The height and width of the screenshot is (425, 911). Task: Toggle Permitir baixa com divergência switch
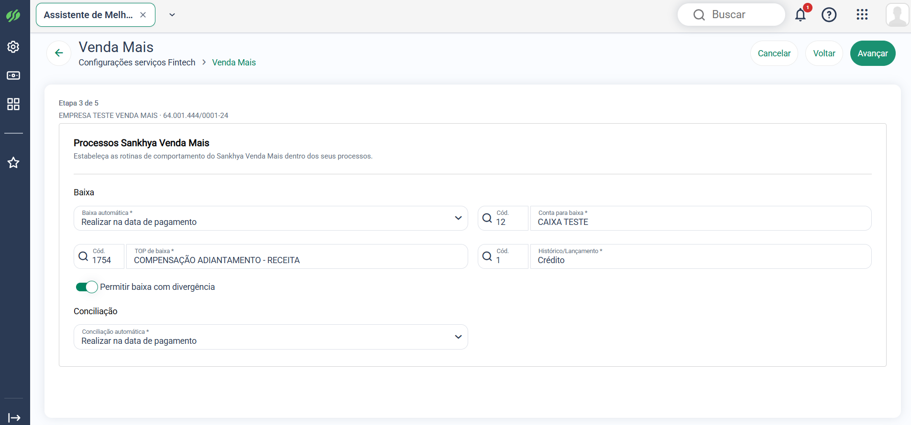click(87, 287)
